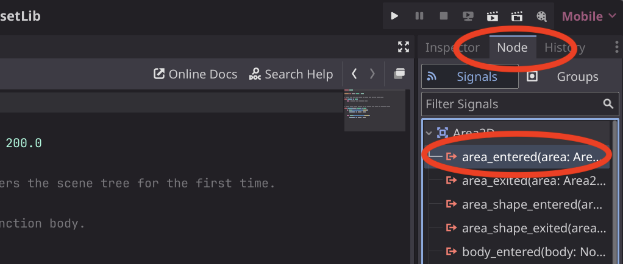Open Online Docs link
The width and height of the screenshot is (623, 264).
coord(195,74)
